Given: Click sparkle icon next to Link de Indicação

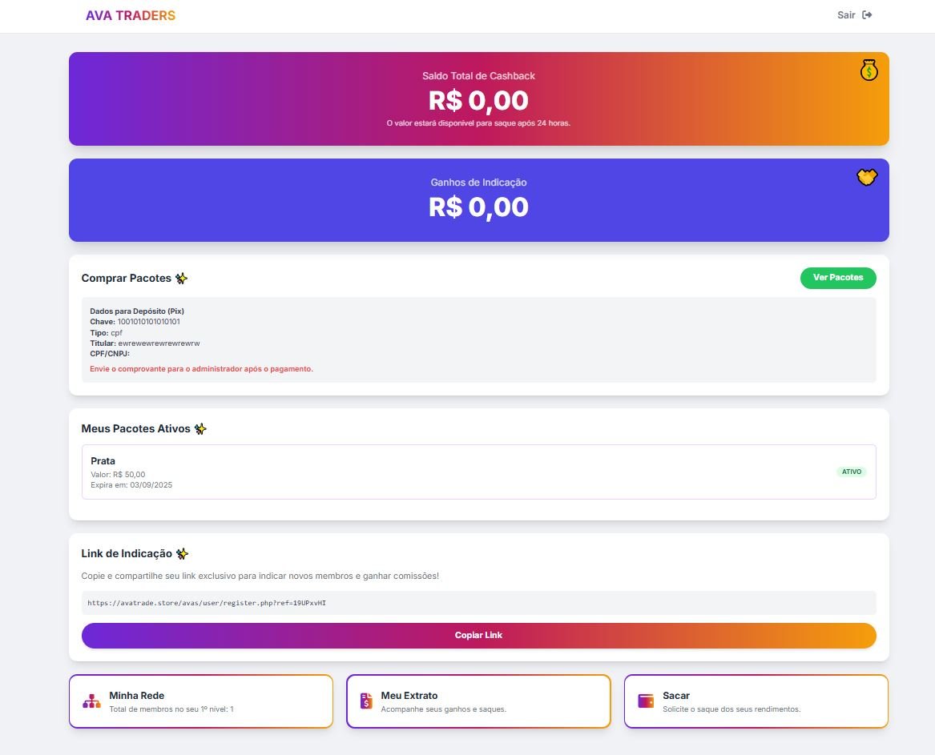Looking at the screenshot, I should pyautogui.click(x=182, y=554).
